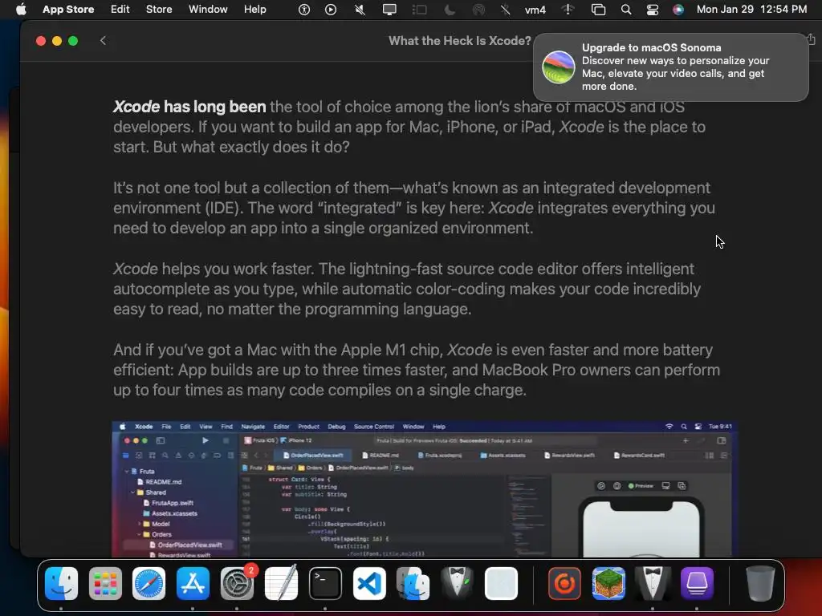
Task: Open Spotlight search from menu bar
Action: [x=626, y=10]
